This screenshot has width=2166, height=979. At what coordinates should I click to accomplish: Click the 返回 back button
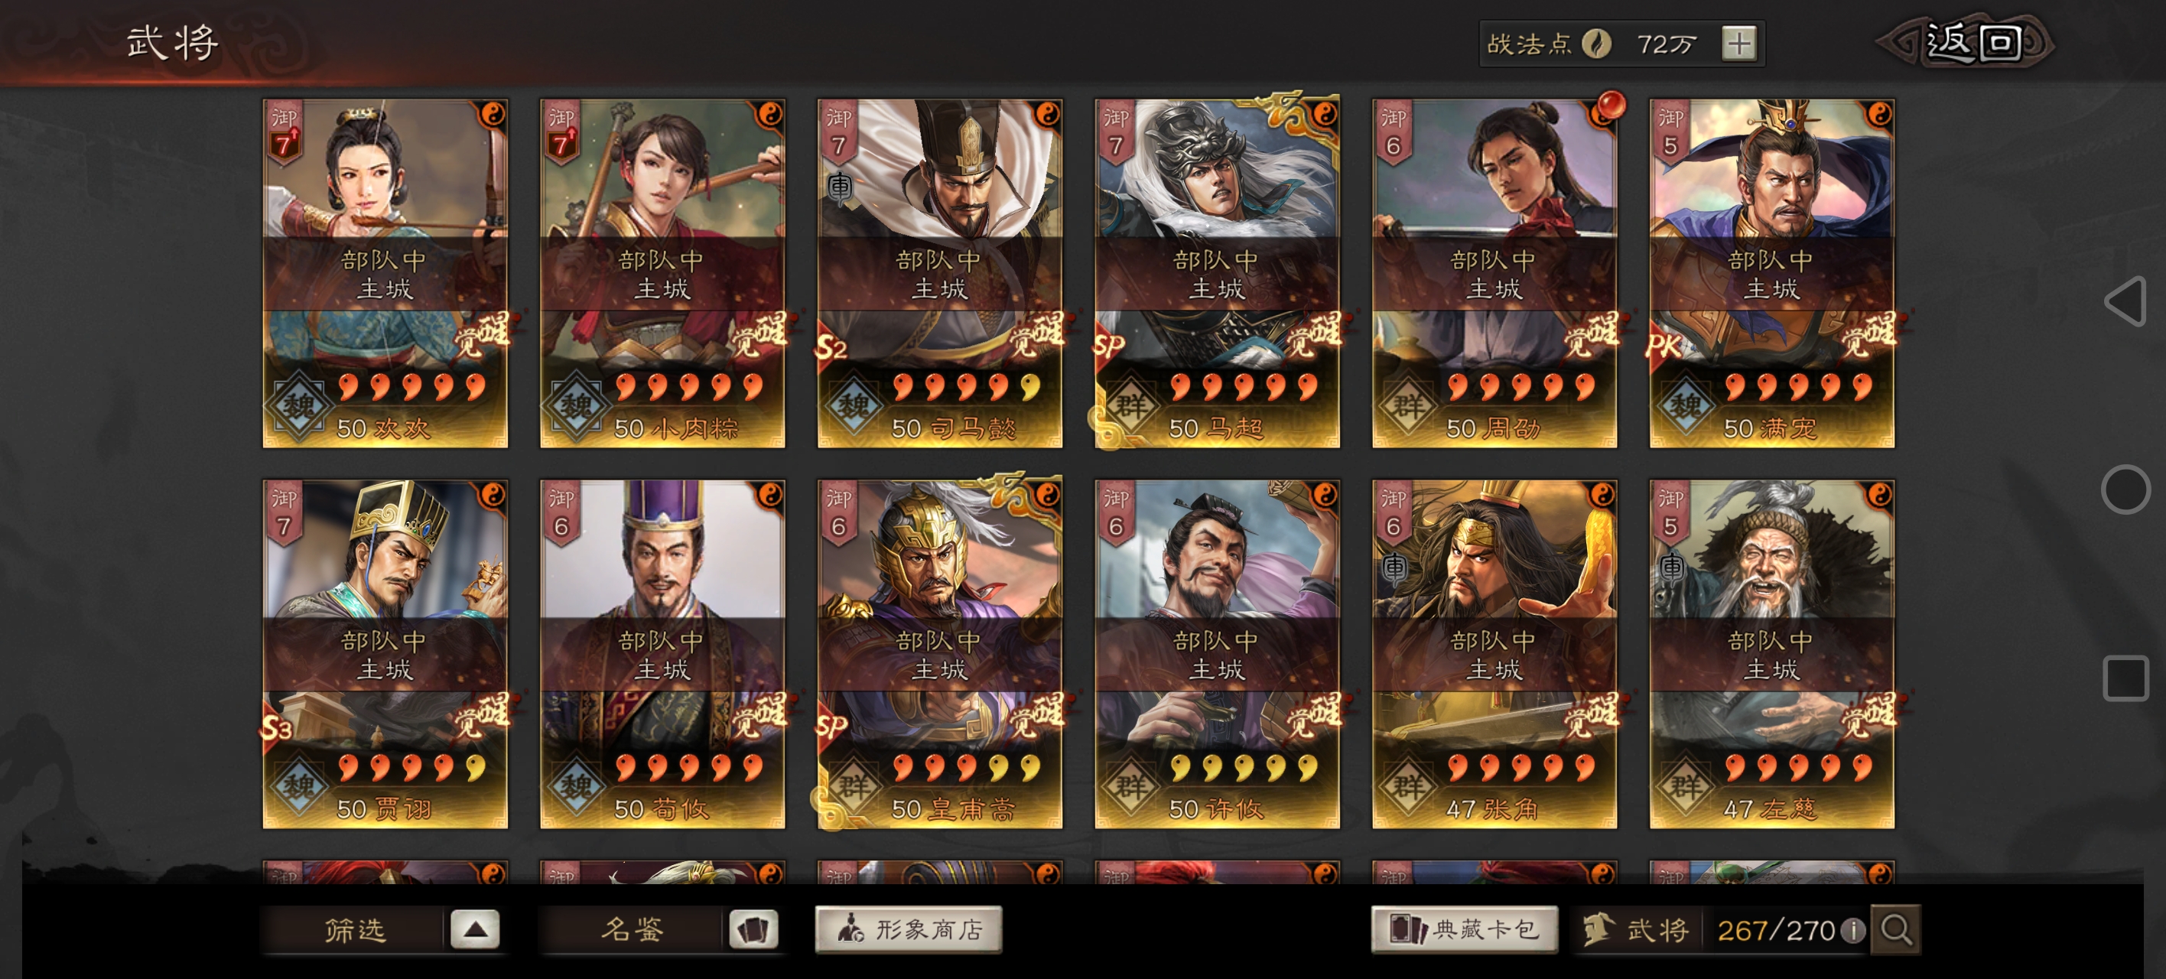[1968, 42]
